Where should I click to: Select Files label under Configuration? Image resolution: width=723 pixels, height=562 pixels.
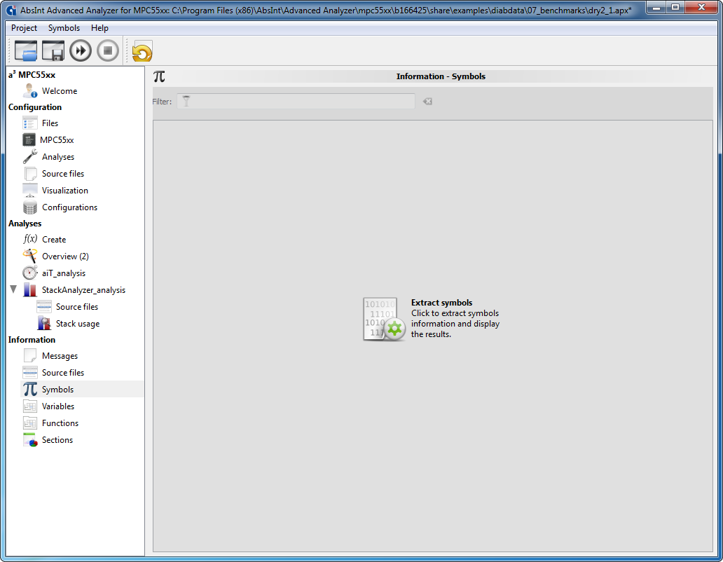pos(50,123)
